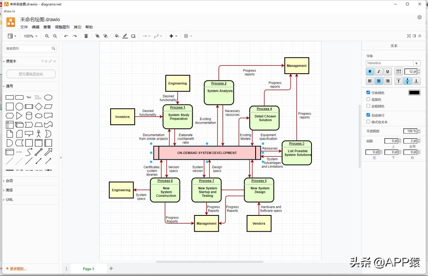Open the 文件 menu

pyautogui.click(x=24, y=27)
